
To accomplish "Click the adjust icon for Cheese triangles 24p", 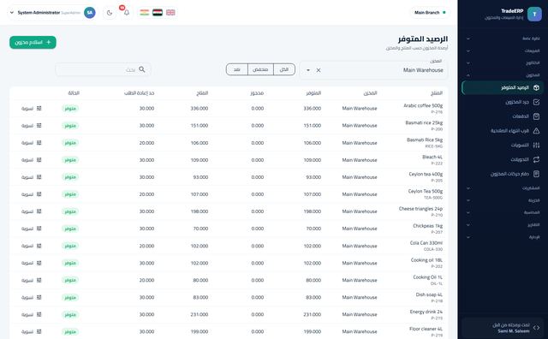I will pos(39,211).
